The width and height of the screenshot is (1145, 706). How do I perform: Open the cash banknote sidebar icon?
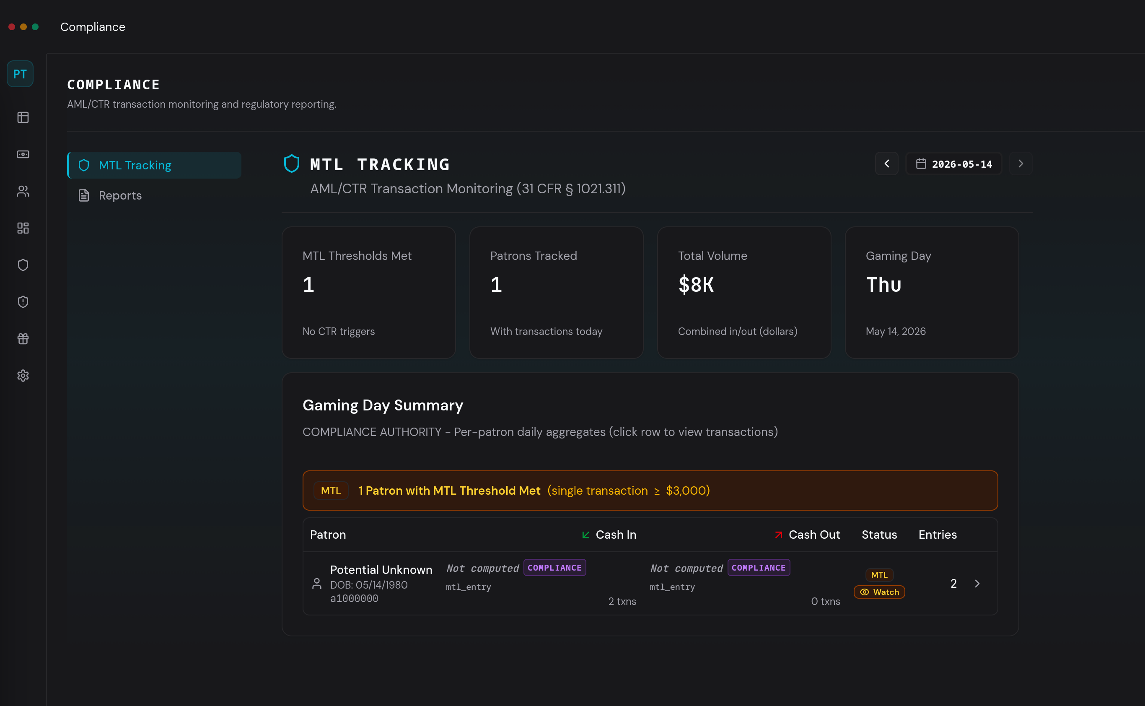coord(23,154)
